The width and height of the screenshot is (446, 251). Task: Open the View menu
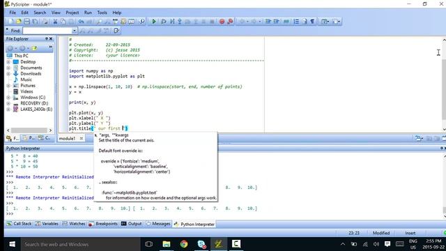(56, 13)
